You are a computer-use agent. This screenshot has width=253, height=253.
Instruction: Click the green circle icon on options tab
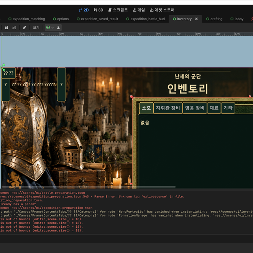[54, 19]
